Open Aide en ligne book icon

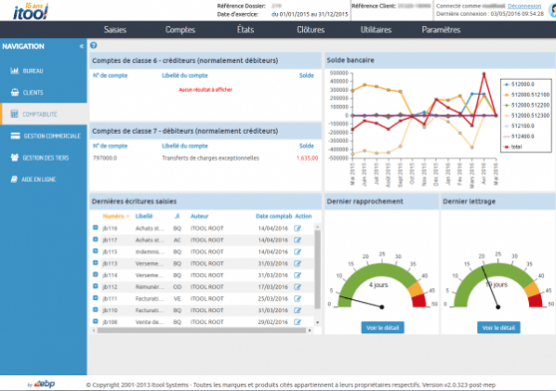pyautogui.click(x=14, y=180)
